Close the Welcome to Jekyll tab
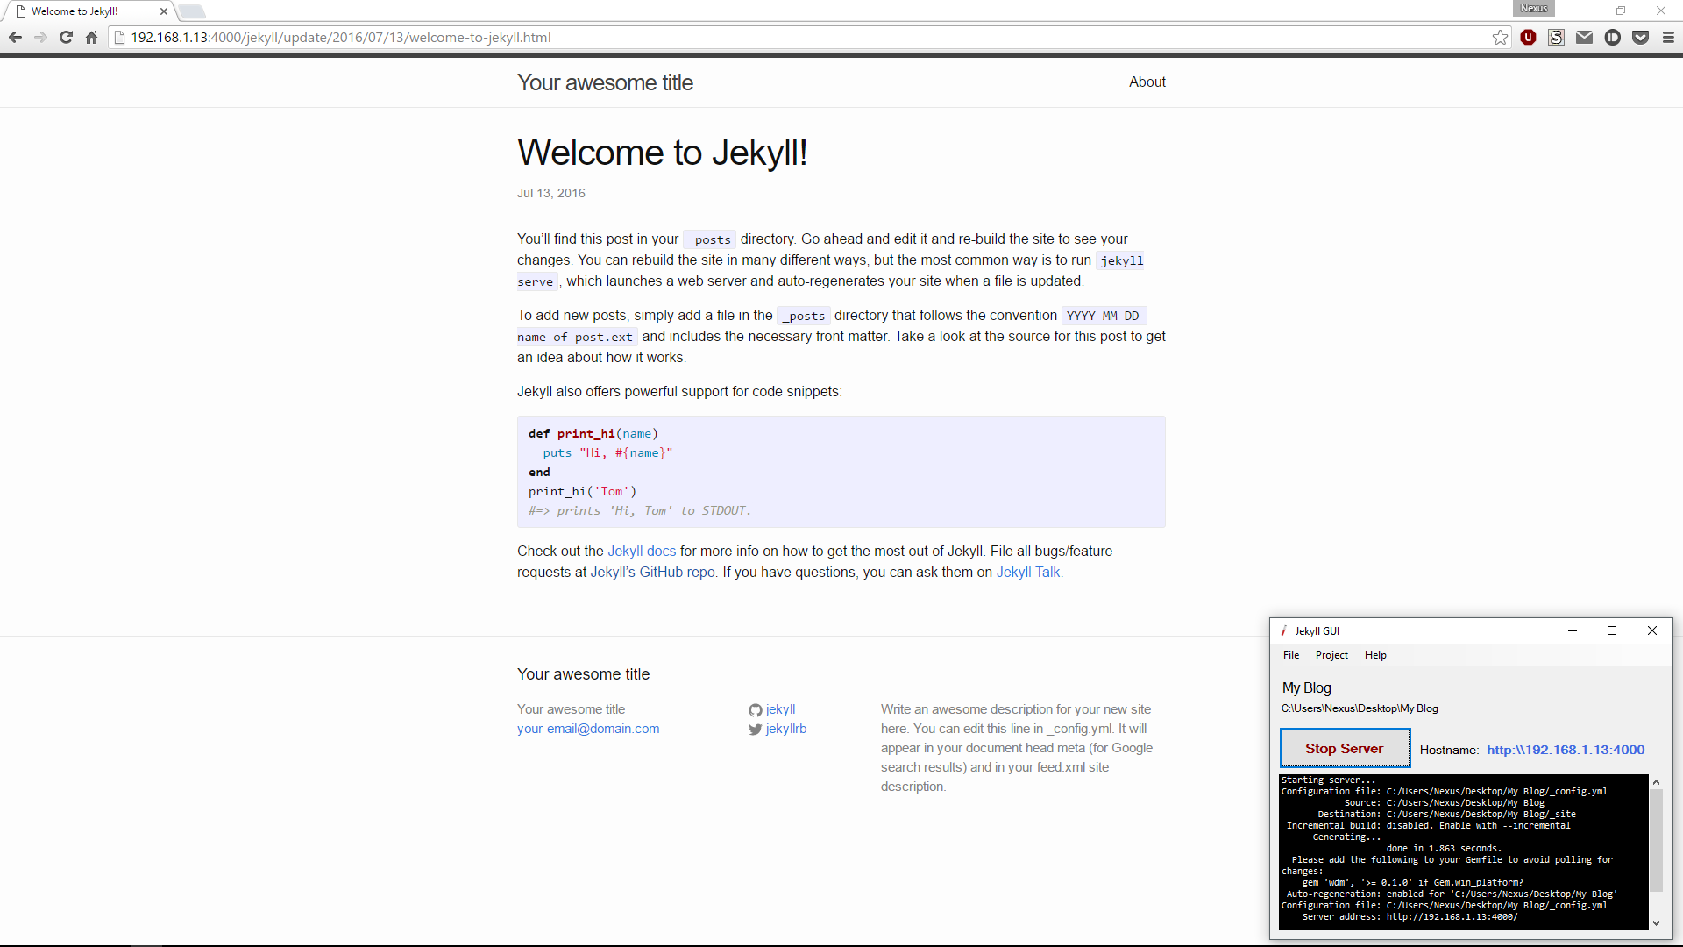Image resolution: width=1683 pixels, height=947 pixels. tap(163, 11)
